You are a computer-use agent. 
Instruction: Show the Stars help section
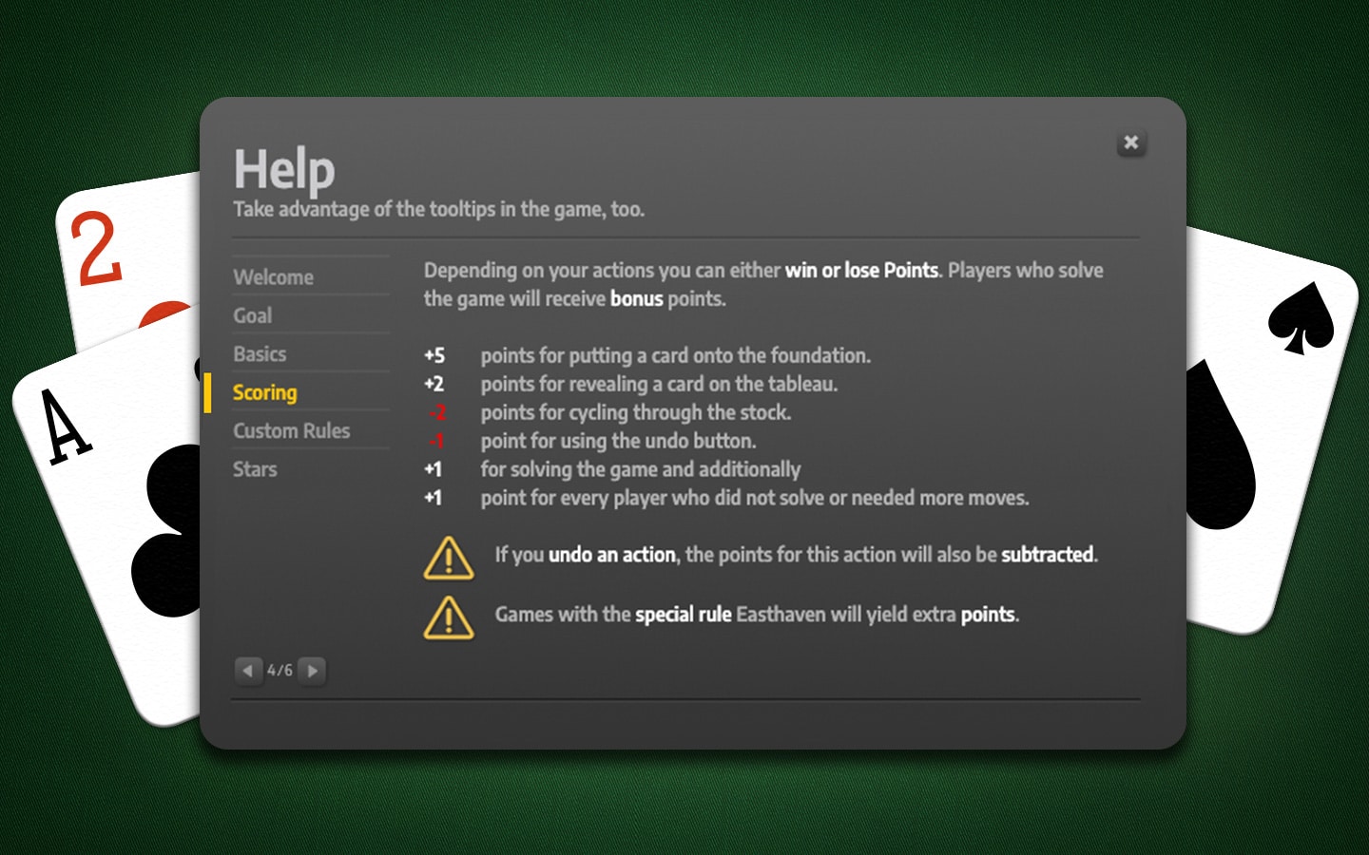(255, 469)
